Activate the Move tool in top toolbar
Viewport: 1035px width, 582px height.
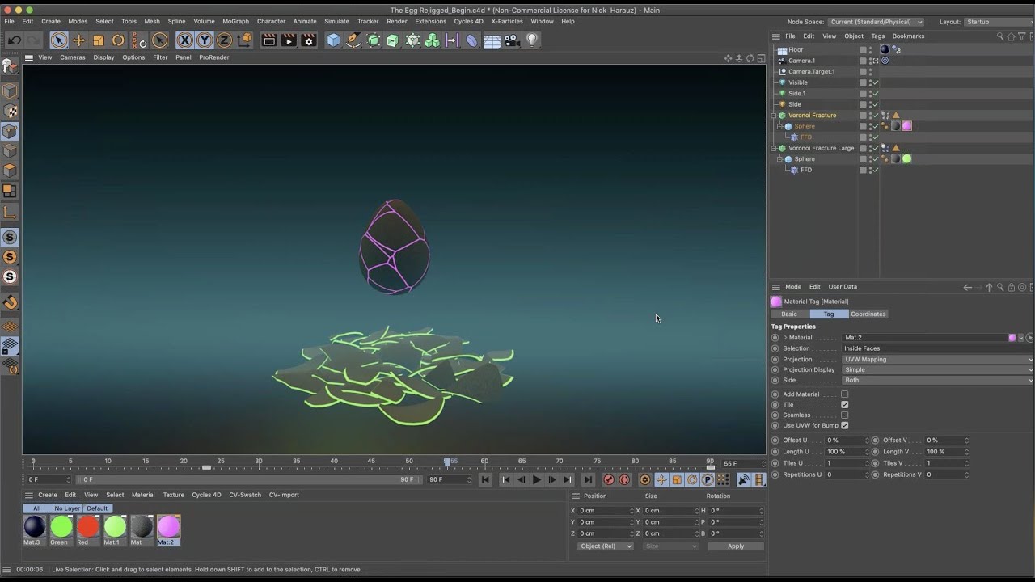point(78,40)
